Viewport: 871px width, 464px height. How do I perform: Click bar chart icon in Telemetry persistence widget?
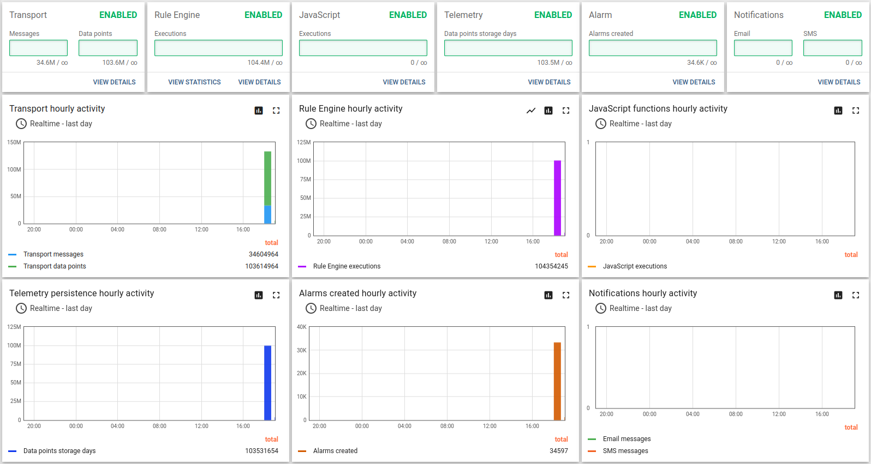[259, 295]
